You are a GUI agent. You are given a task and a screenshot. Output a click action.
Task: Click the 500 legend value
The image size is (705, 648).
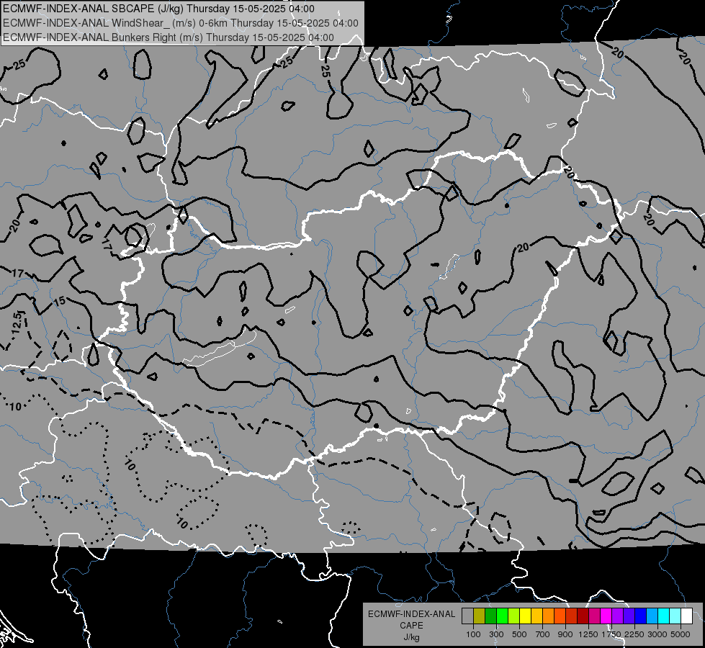(519, 634)
